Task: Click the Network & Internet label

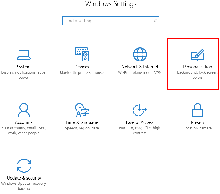Action: [140, 67]
